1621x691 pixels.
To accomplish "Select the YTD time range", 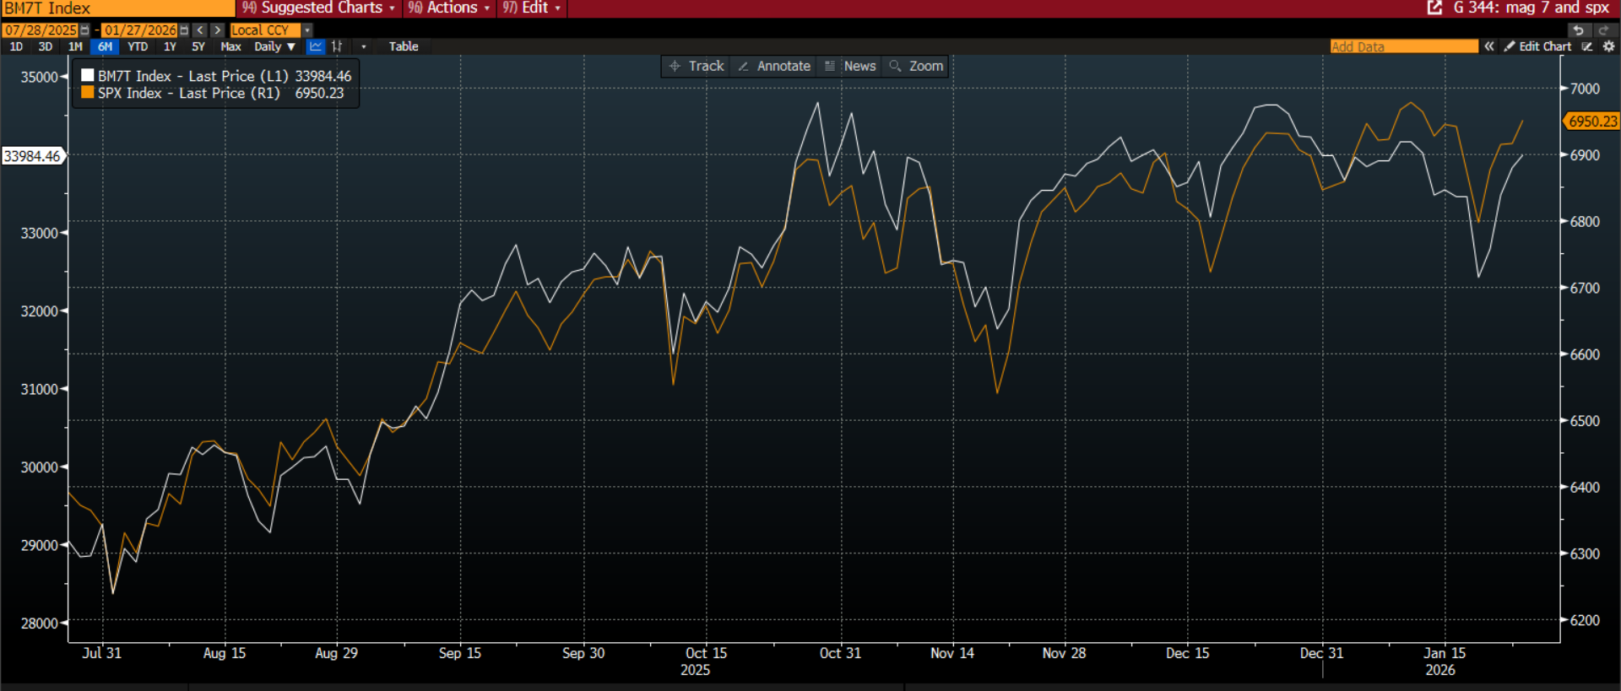I will coord(138,46).
